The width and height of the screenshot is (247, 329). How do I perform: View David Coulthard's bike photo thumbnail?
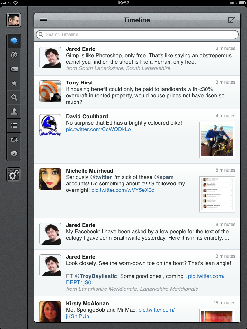coord(217,140)
